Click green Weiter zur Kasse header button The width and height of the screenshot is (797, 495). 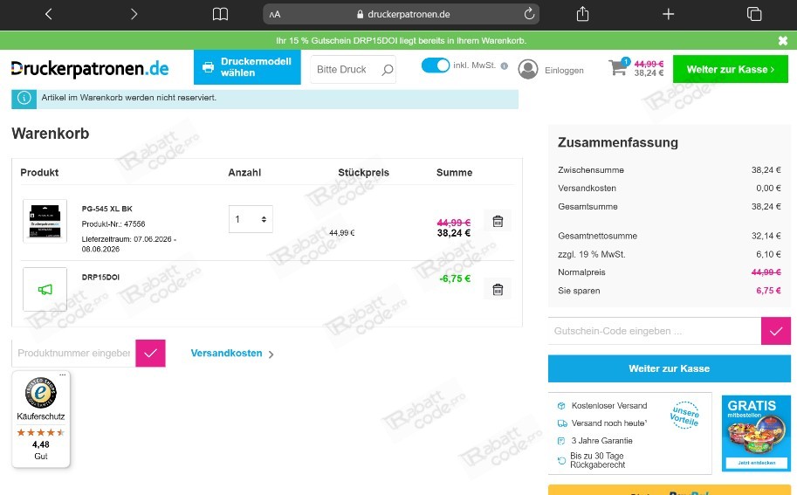[731, 69]
